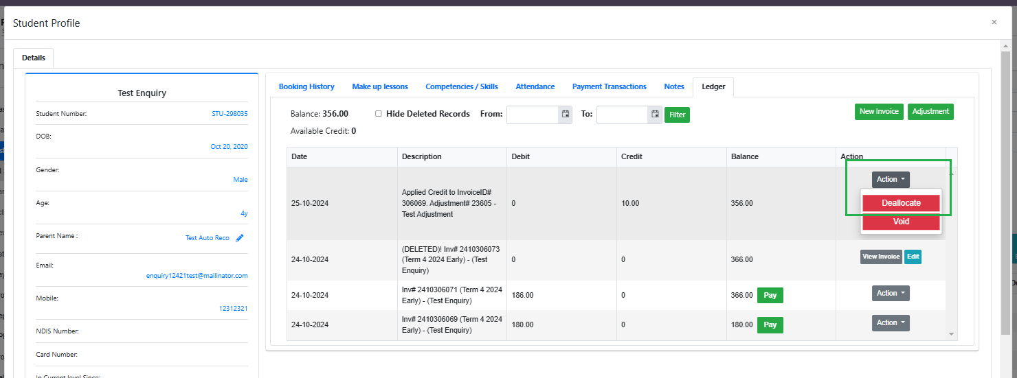Image resolution: width=1017 pixels, height=378 pixels.
Task: Choose Void from the Action menu
Action: pos(901,222)
